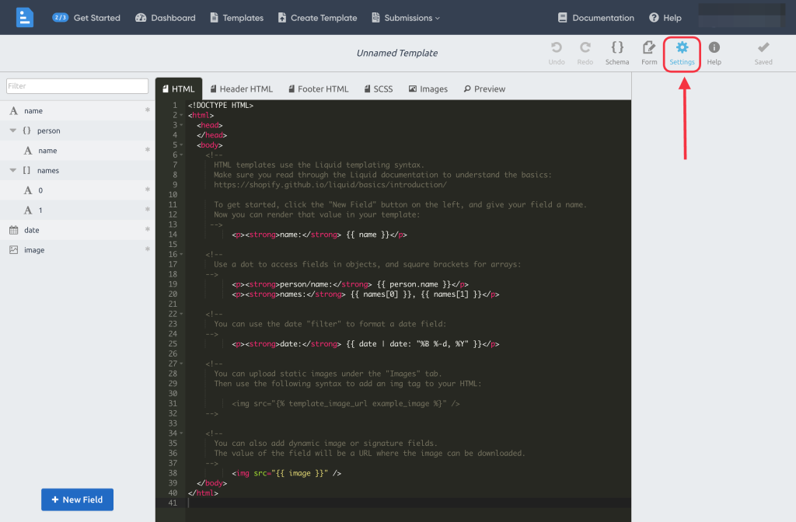This screenshot has height=522, width=796.
Task: Toggle required asterisk for image field
Action: (147, 249)
